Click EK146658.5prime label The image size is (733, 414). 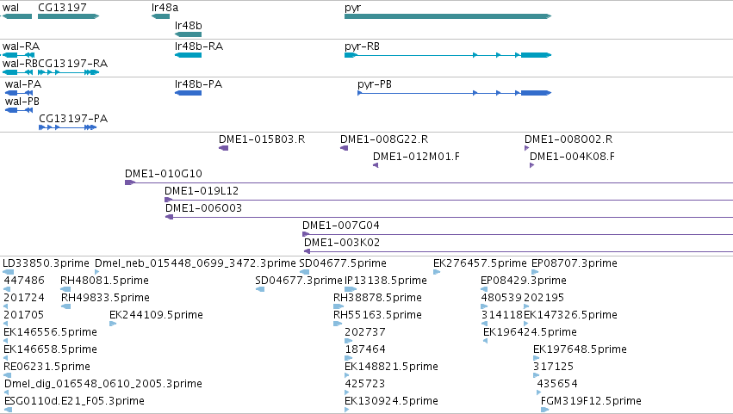click(x=50, y=349)
